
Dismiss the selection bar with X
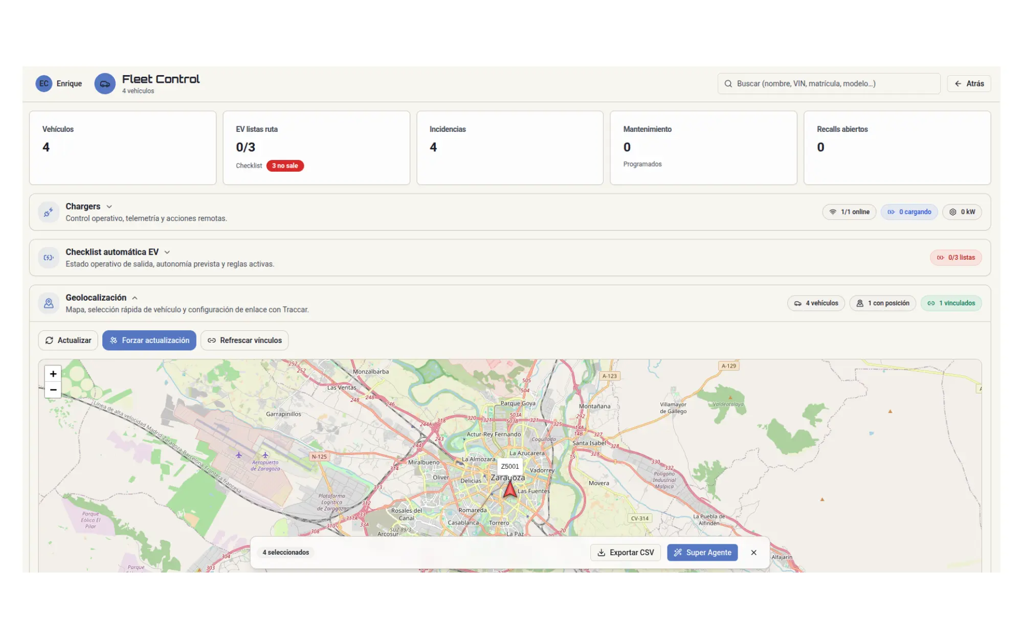[x=753, y=553]
